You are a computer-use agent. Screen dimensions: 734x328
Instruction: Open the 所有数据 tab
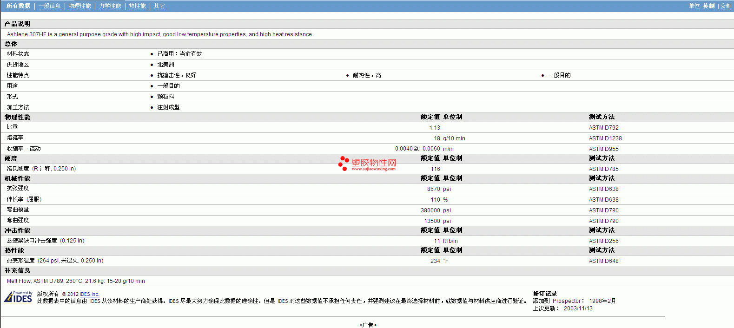19,6
